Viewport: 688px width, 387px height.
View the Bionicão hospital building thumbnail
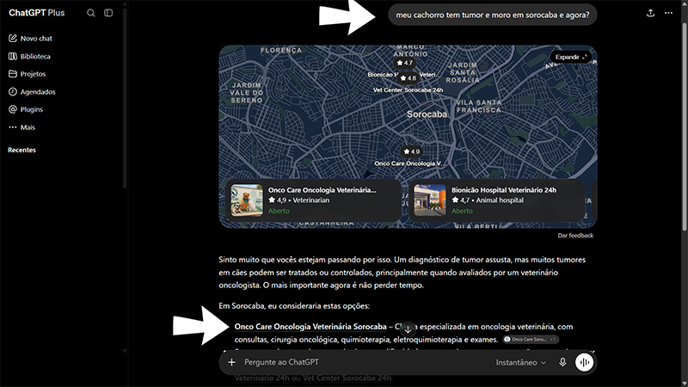430,200
